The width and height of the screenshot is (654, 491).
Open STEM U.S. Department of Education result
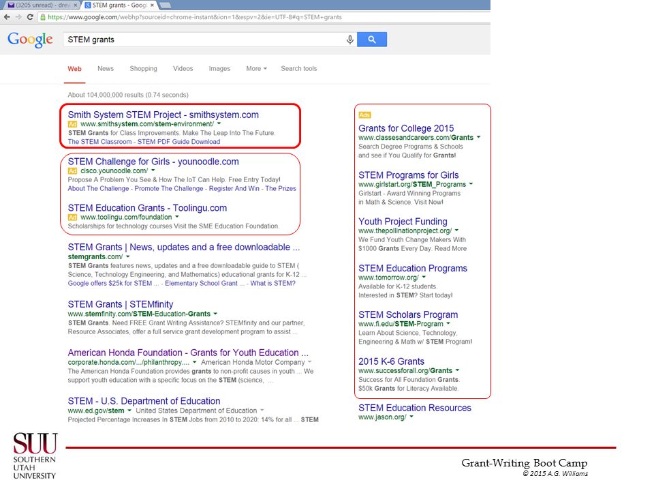coord(144,401)
